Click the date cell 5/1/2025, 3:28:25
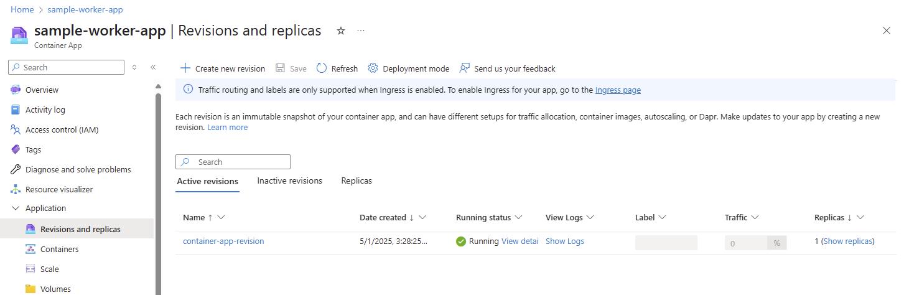 393,241
